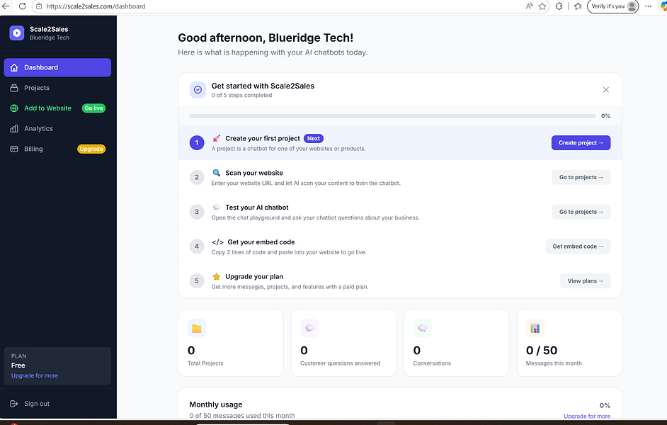
Task: Click the Total Projects label
Action: click(205, 363)
